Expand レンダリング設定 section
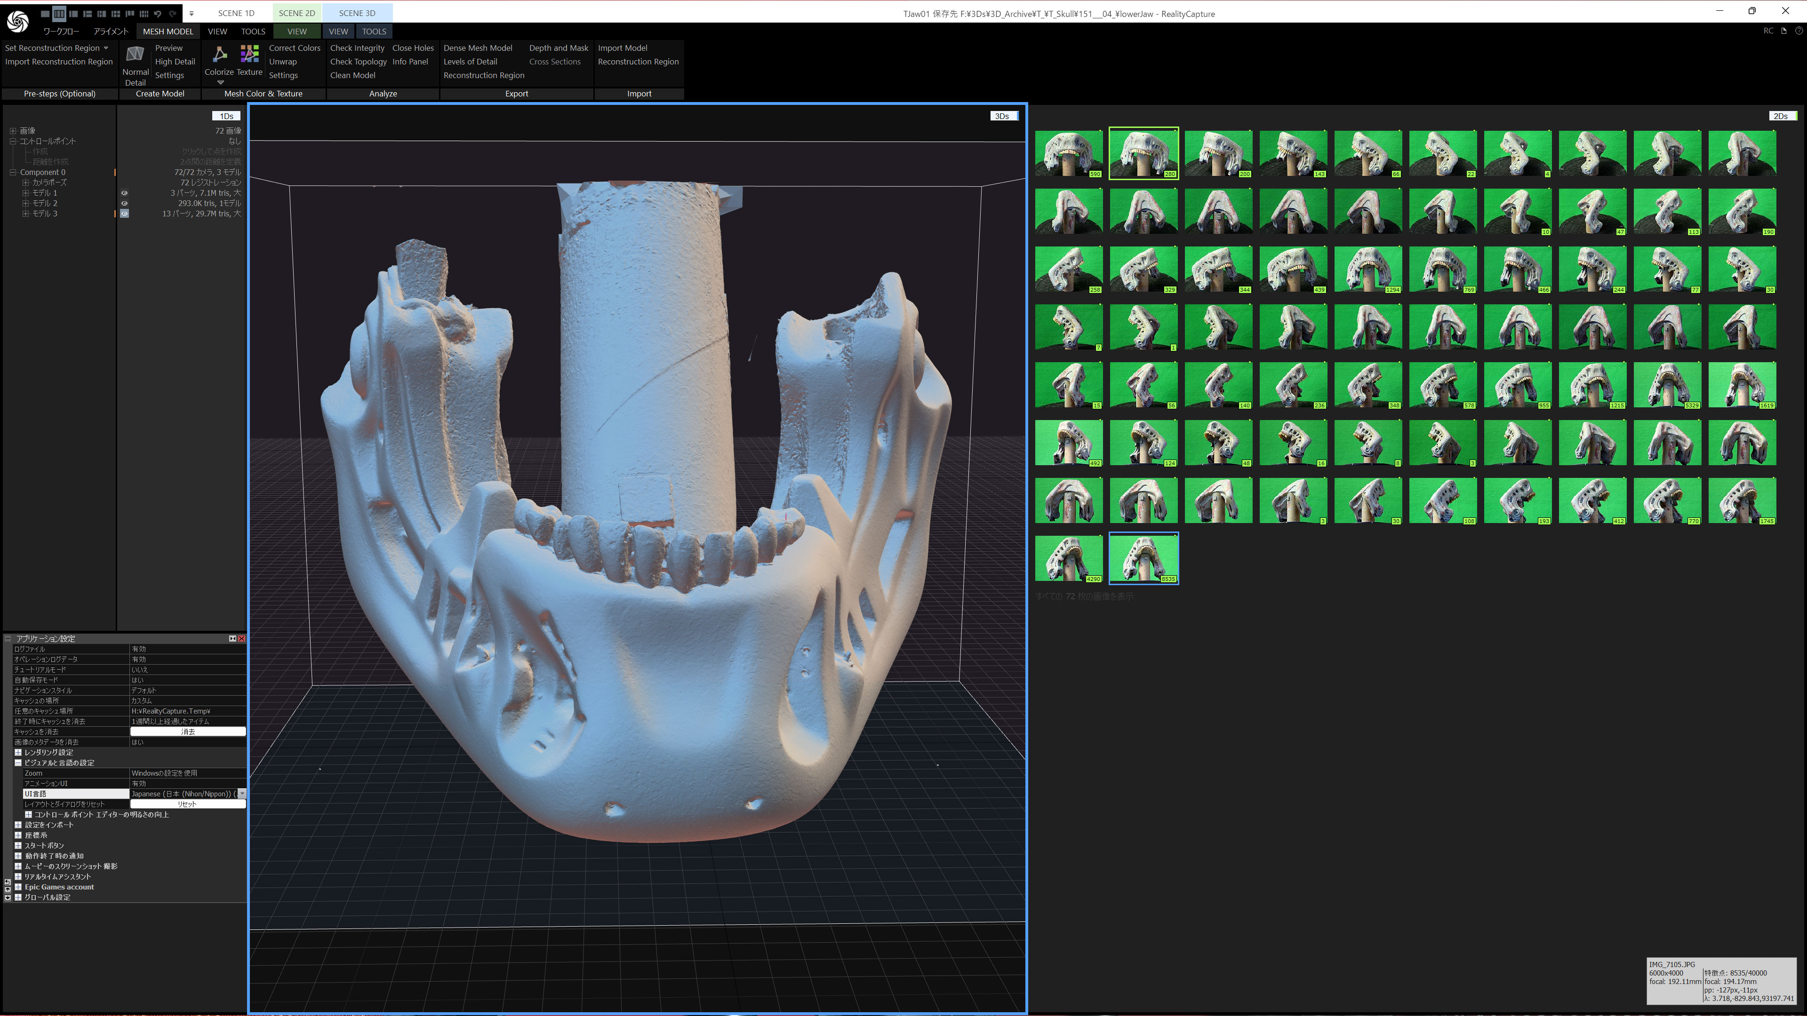 click(x=18, y=753)
